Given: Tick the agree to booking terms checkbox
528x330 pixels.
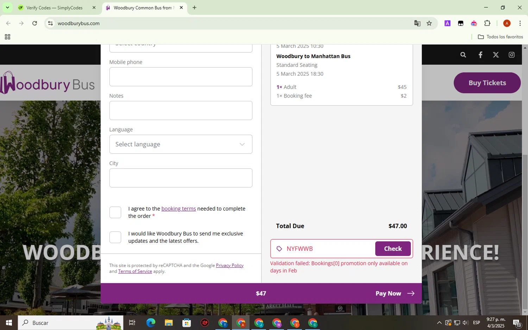Looking at the screenshot, I should 115,212.
